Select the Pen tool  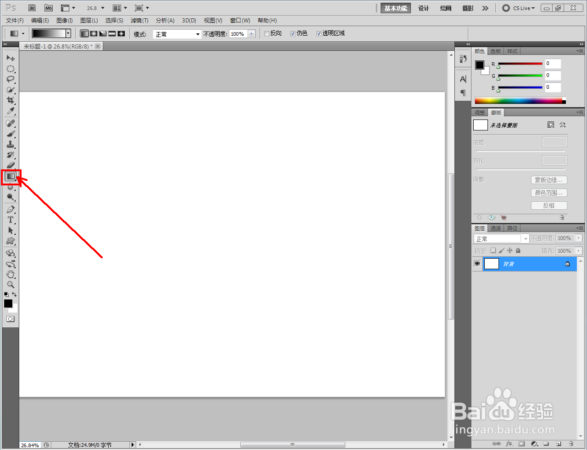point(11,210)
